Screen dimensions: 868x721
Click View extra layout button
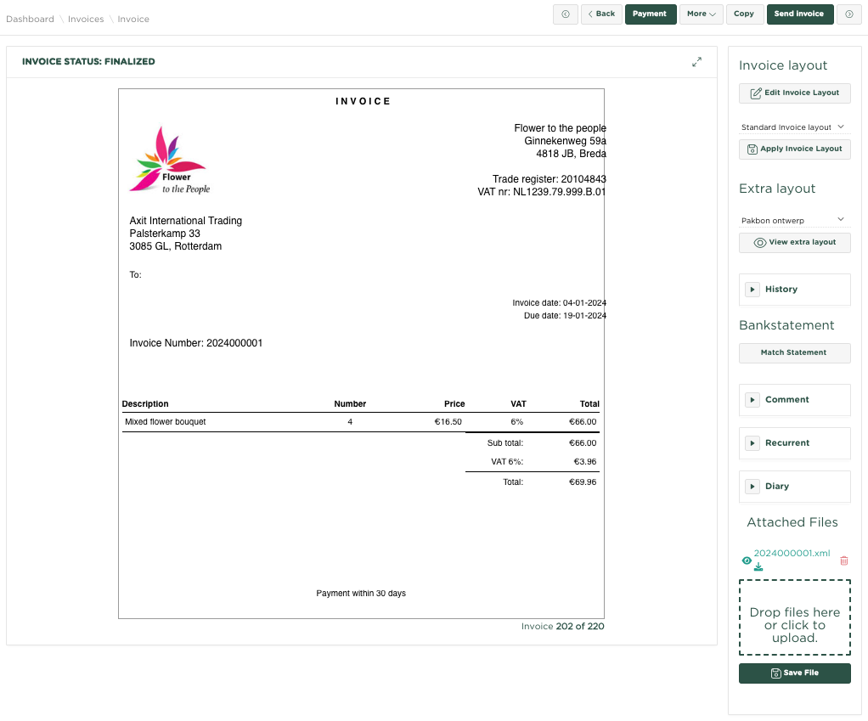pos(794,242)
